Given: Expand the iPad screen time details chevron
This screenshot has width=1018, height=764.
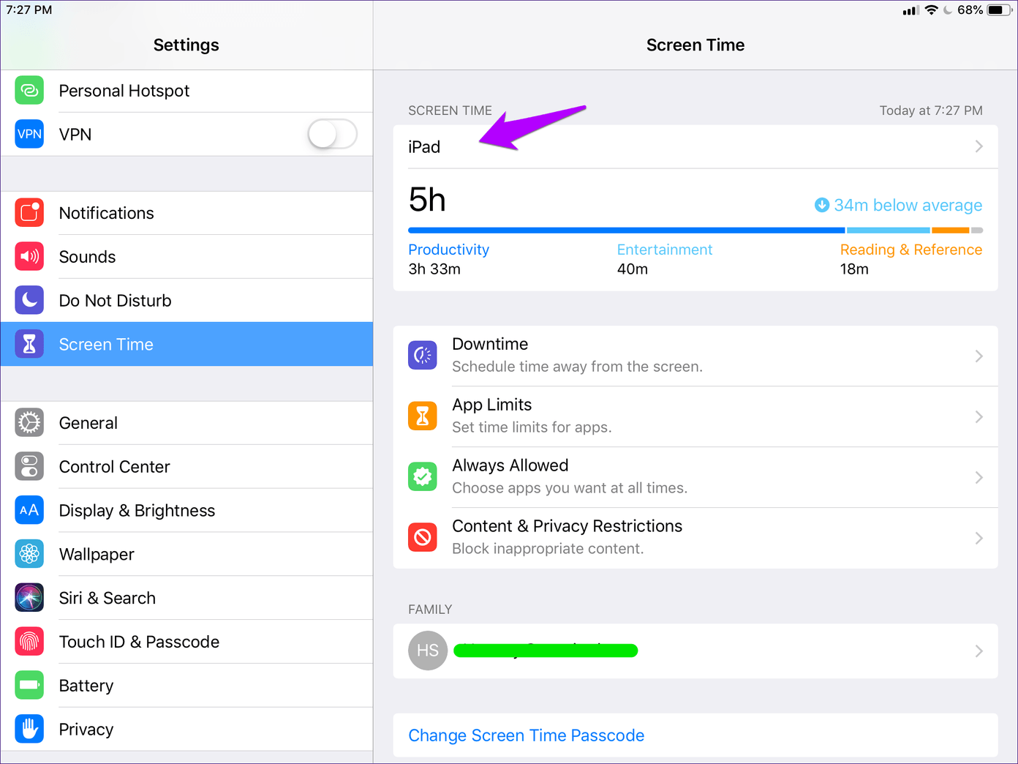Looking at the screenshot, I should 979,147.
